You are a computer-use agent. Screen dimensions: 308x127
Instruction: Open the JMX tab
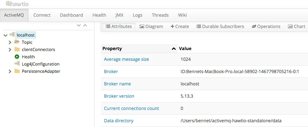click(119, 15)
